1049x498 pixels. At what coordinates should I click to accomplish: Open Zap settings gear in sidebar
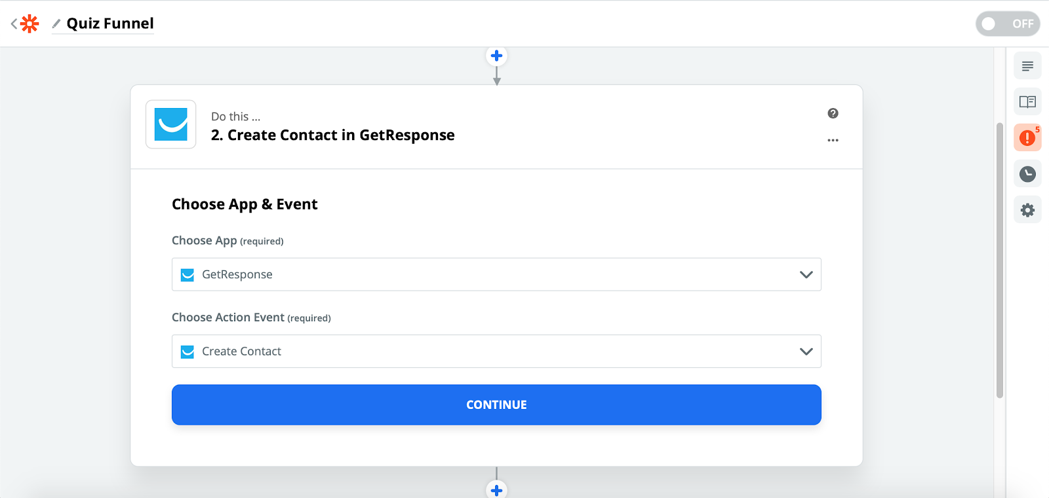[1027, 210]
